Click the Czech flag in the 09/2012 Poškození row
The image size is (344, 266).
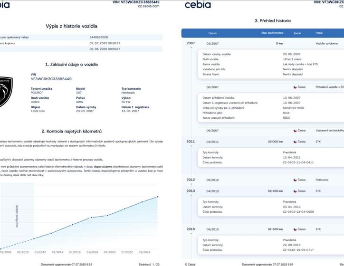(x=295, y=180)
